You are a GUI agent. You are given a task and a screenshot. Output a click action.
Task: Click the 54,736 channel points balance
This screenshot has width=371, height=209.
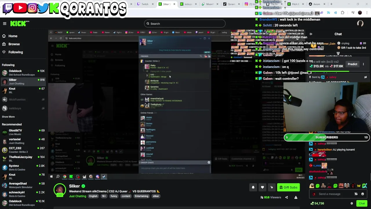coord(317,203)
